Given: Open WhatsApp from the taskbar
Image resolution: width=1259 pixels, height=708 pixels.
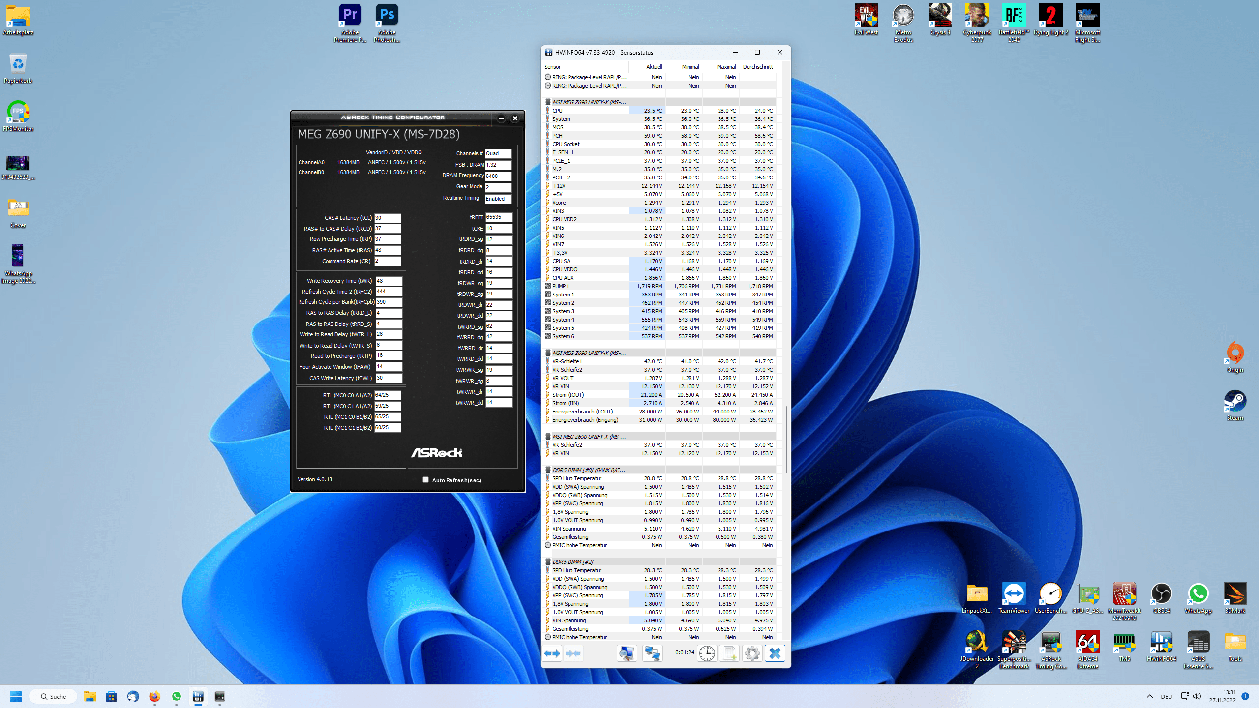Looking at the screenshot, I should click(176, 696).
